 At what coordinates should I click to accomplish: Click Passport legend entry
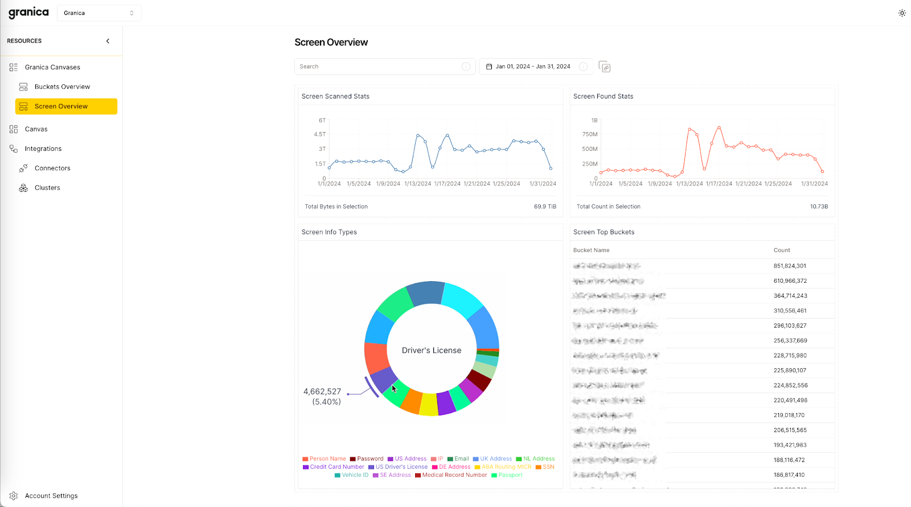pos(507,475)
